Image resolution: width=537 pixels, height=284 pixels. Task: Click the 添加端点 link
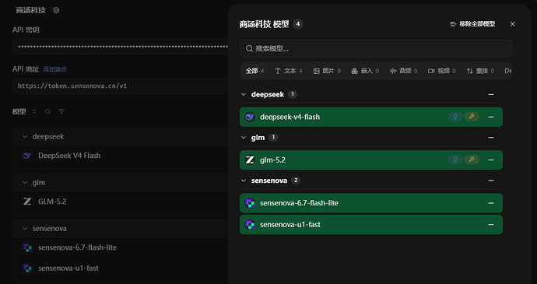click(54, 69)
